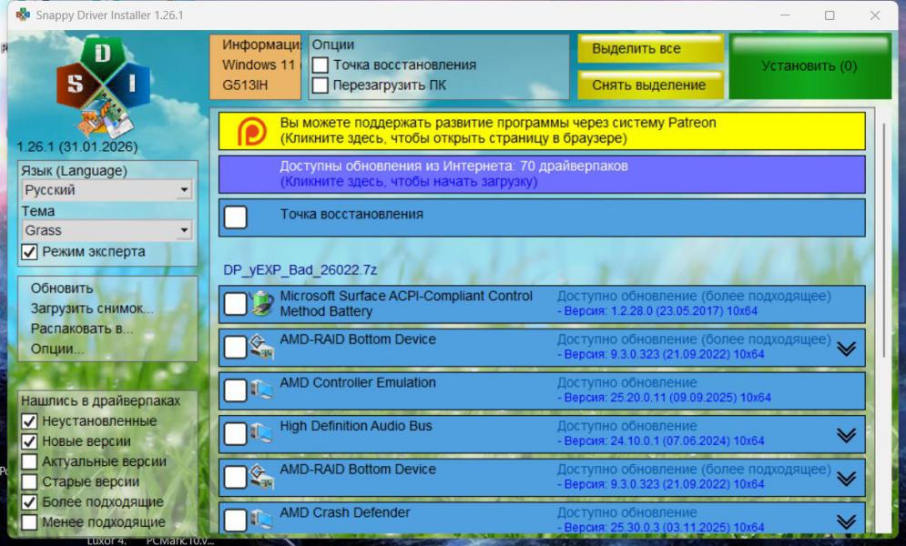This screenshot has width=906, height=546.
Task: Click the battery icon for Microsoft Surface ACPI driver
Action: (x=262, y=304)
